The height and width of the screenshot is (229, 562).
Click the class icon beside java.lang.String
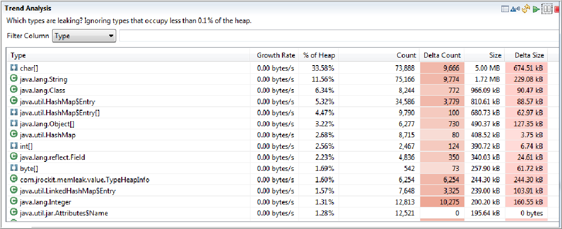point(14,79)
